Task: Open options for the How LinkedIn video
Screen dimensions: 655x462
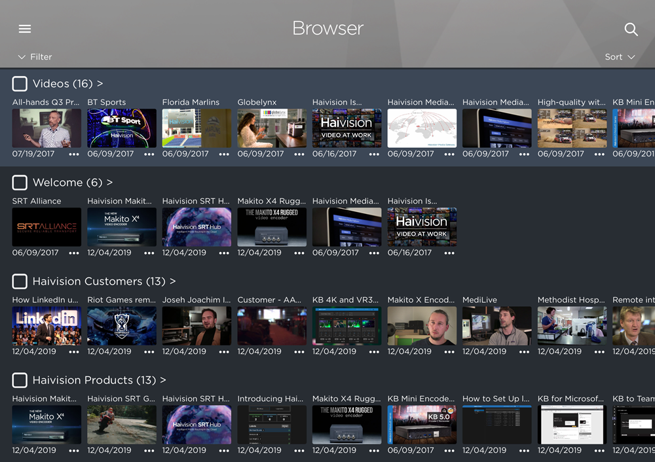Action: [73, 353]
